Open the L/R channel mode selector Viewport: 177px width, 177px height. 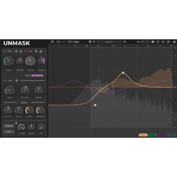click(9, 132)
